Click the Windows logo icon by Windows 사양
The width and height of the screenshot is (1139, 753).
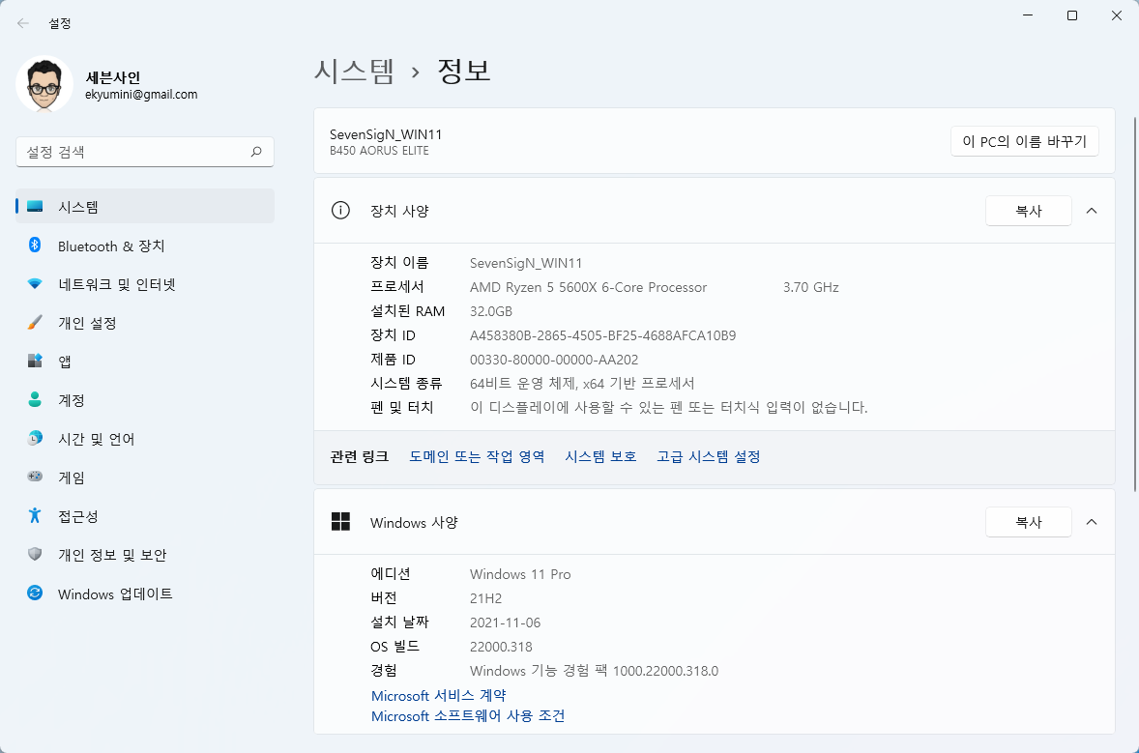[340, 521]
